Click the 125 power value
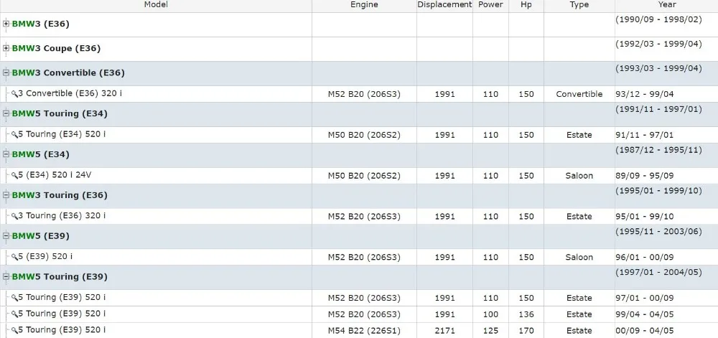718x338 pixels. tap(490, 331)
